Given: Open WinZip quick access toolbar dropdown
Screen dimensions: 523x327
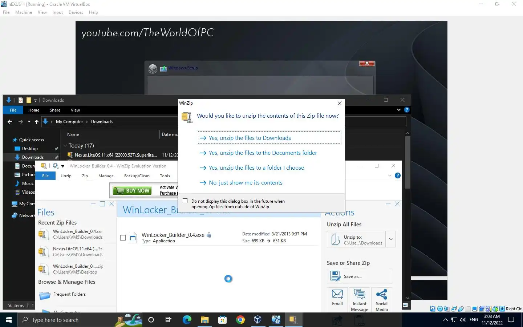Looking at the screenshot, I should pyautogui.click(x=62, y=166).
